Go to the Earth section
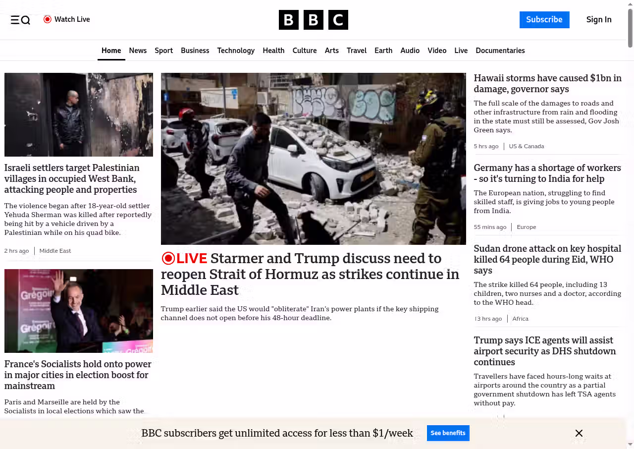 [x=383, y=51]
